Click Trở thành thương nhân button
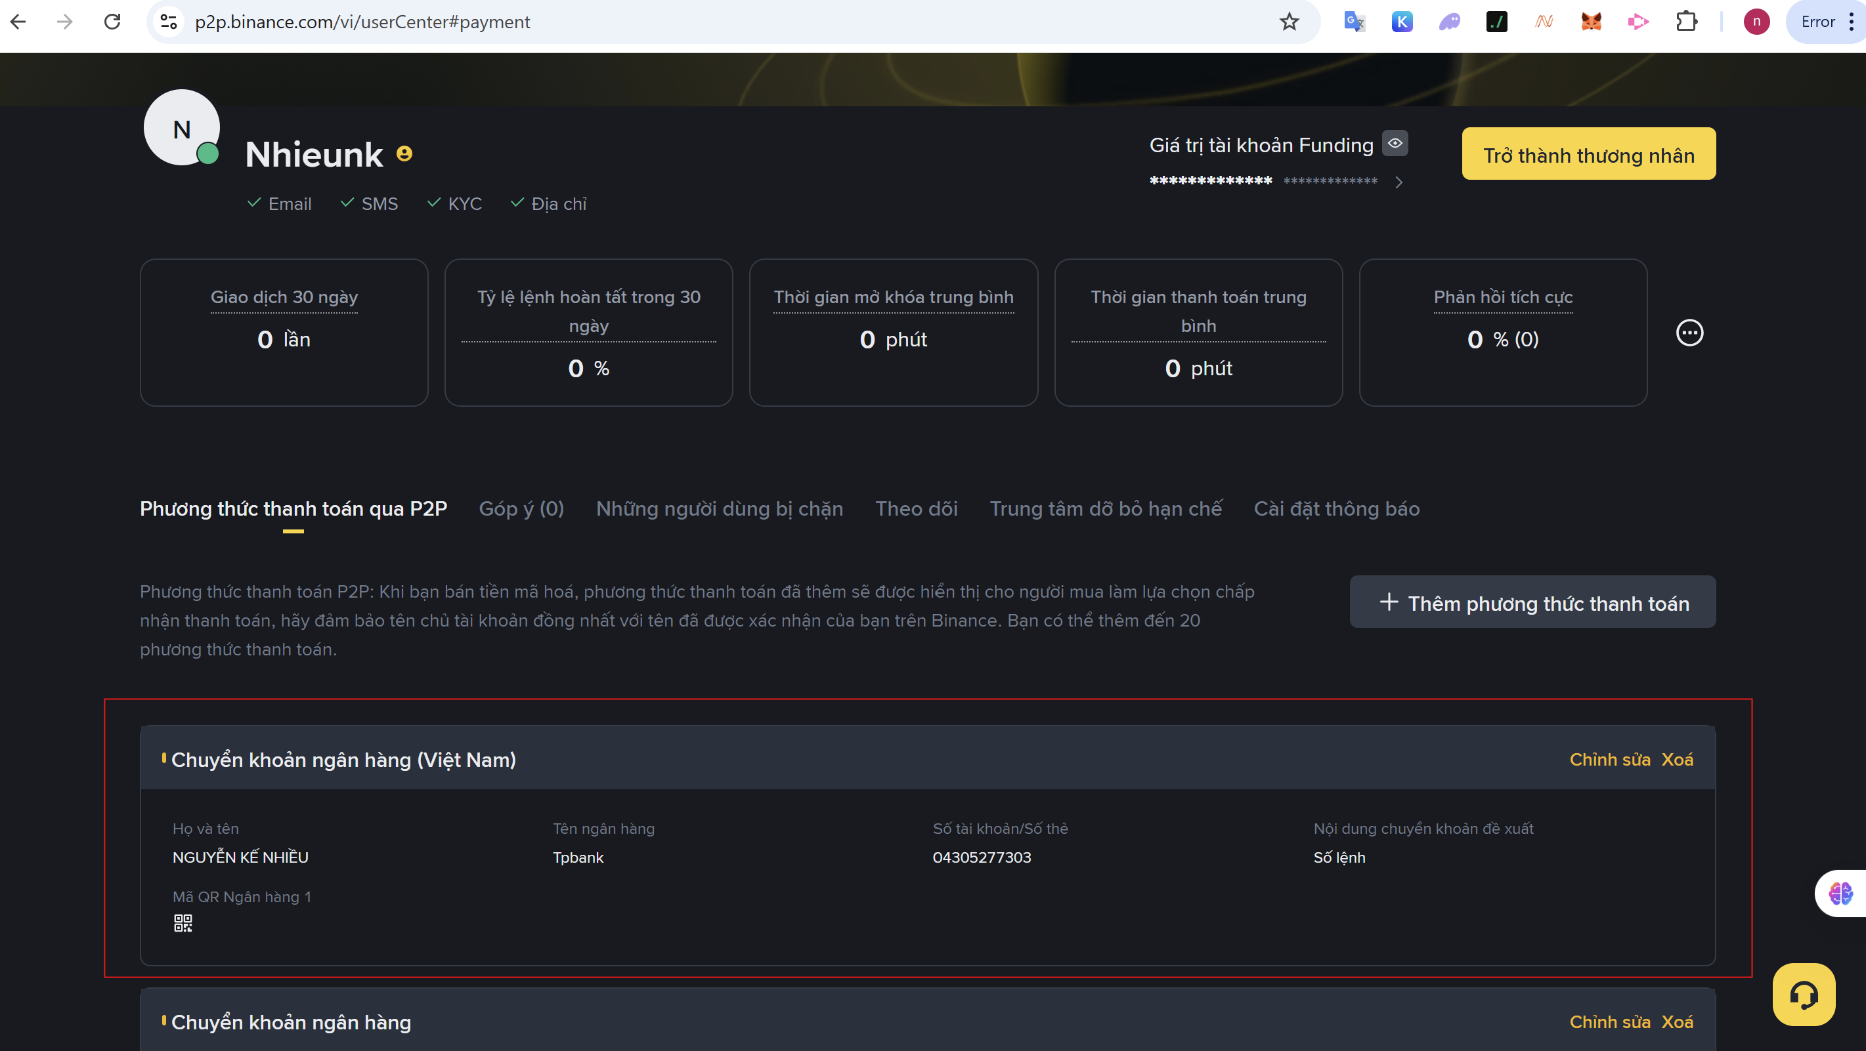The width and height of the screenshot is (1866, 1051). pos(1588,154)
